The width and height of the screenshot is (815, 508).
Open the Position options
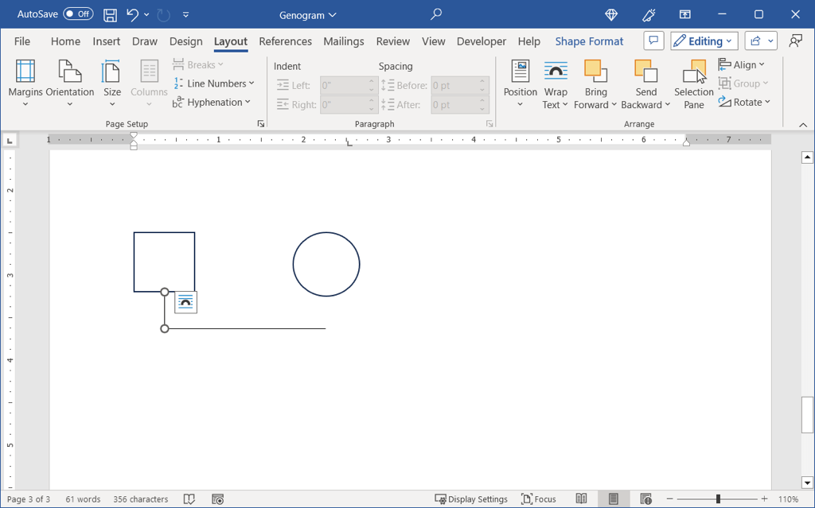(520, 85)
